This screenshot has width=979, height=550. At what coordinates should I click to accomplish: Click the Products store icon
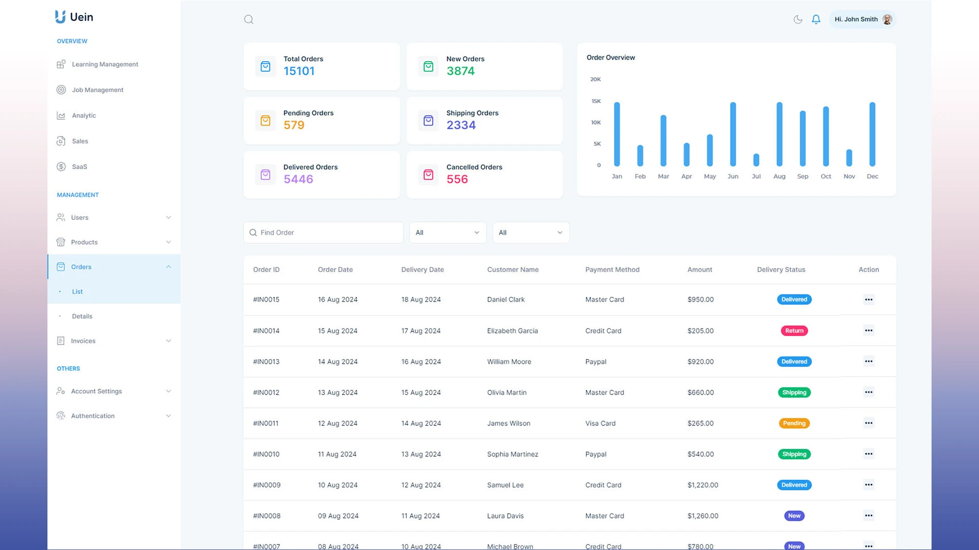click(61, 242)
